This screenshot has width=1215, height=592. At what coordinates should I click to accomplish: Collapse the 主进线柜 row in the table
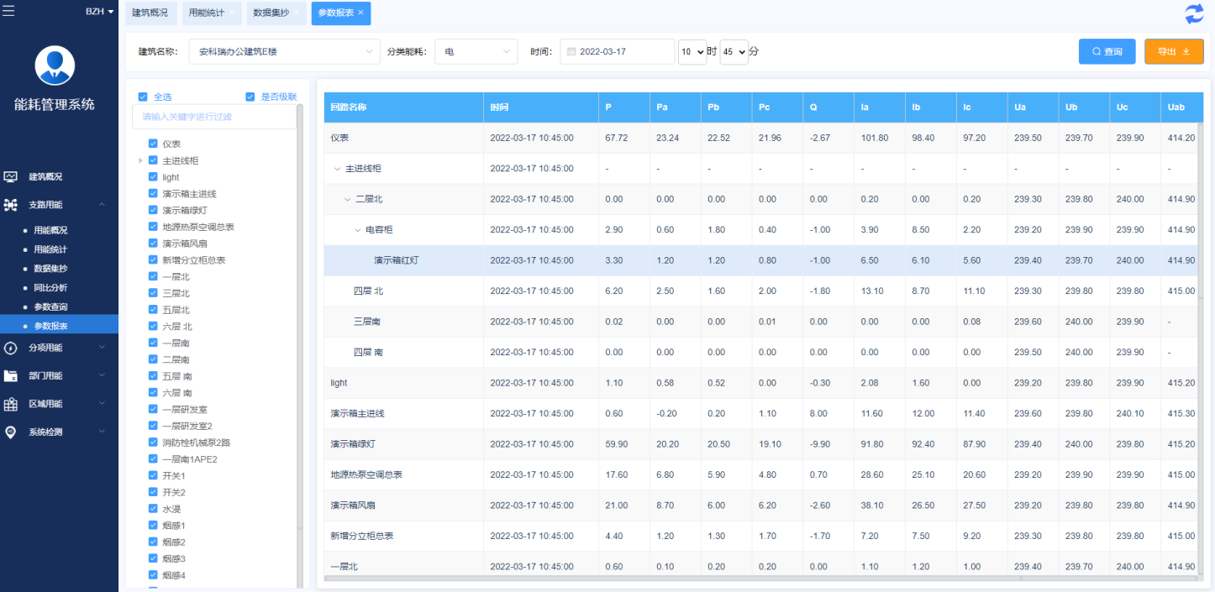coord(338,169)
